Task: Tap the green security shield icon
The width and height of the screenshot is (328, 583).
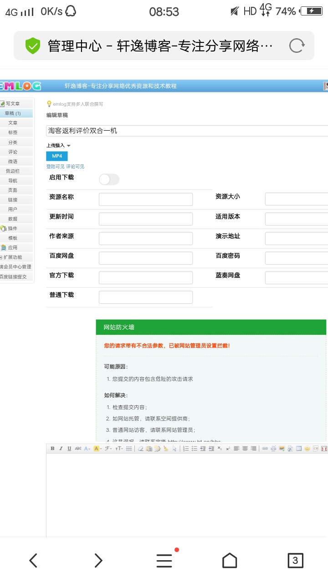Action: coord(33,46)
